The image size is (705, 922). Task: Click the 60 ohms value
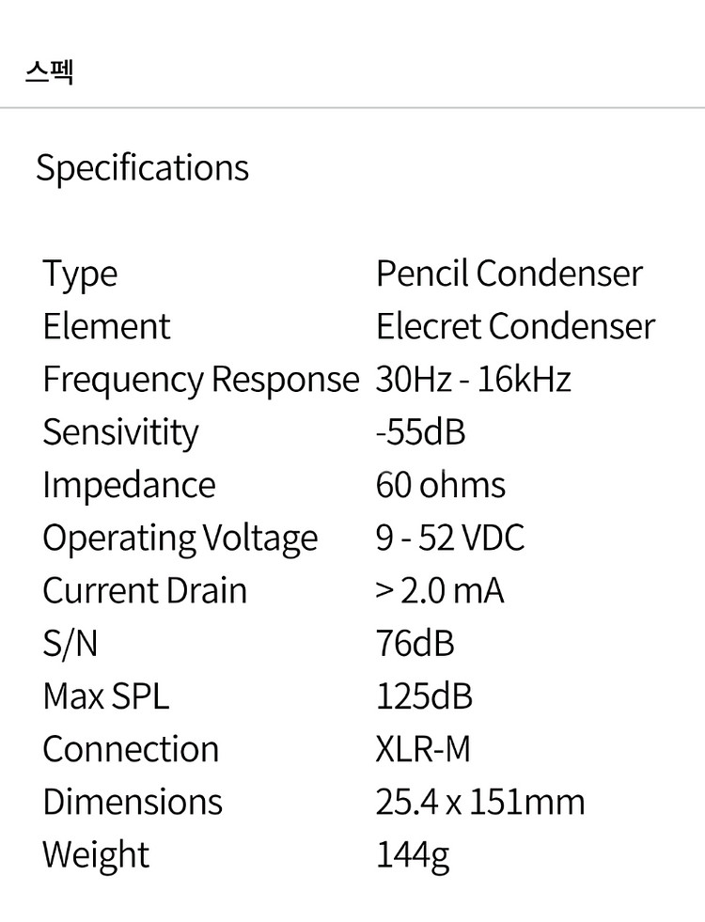[441, 485]
